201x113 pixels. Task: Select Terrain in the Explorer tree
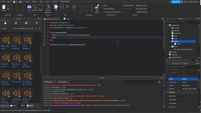coord(177,31)
